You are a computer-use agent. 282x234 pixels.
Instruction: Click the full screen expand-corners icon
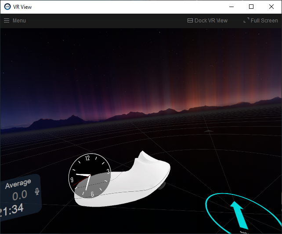pyautogui.click(x=246, y=20)
